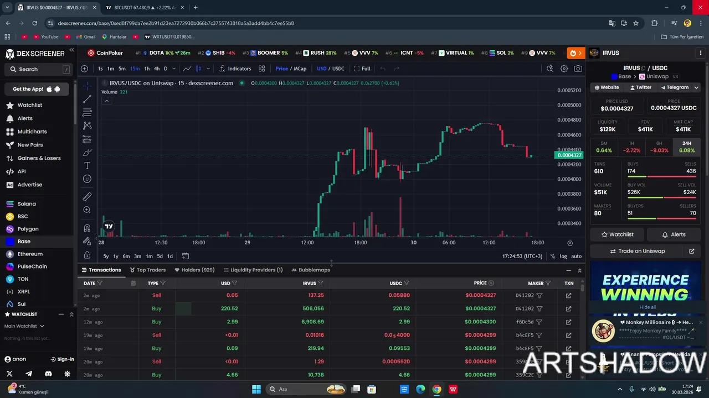
Task: Select the trend line drawing tool
Action: pyautogui.click(x=87, y=99)
